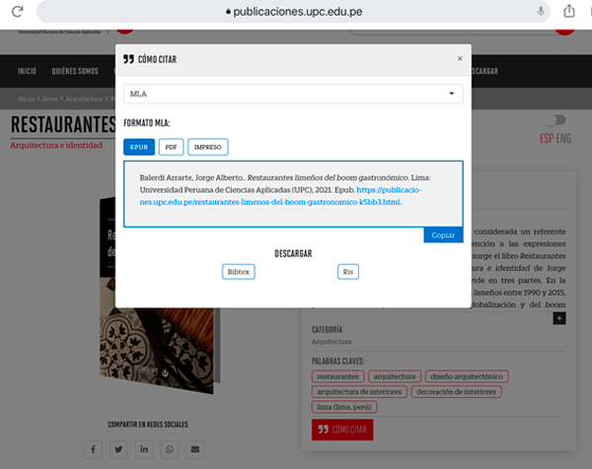Open QUIÉNES SOMOS menu item
The height and width of the screenshot is (469, 592).
(x=75, y=71)
